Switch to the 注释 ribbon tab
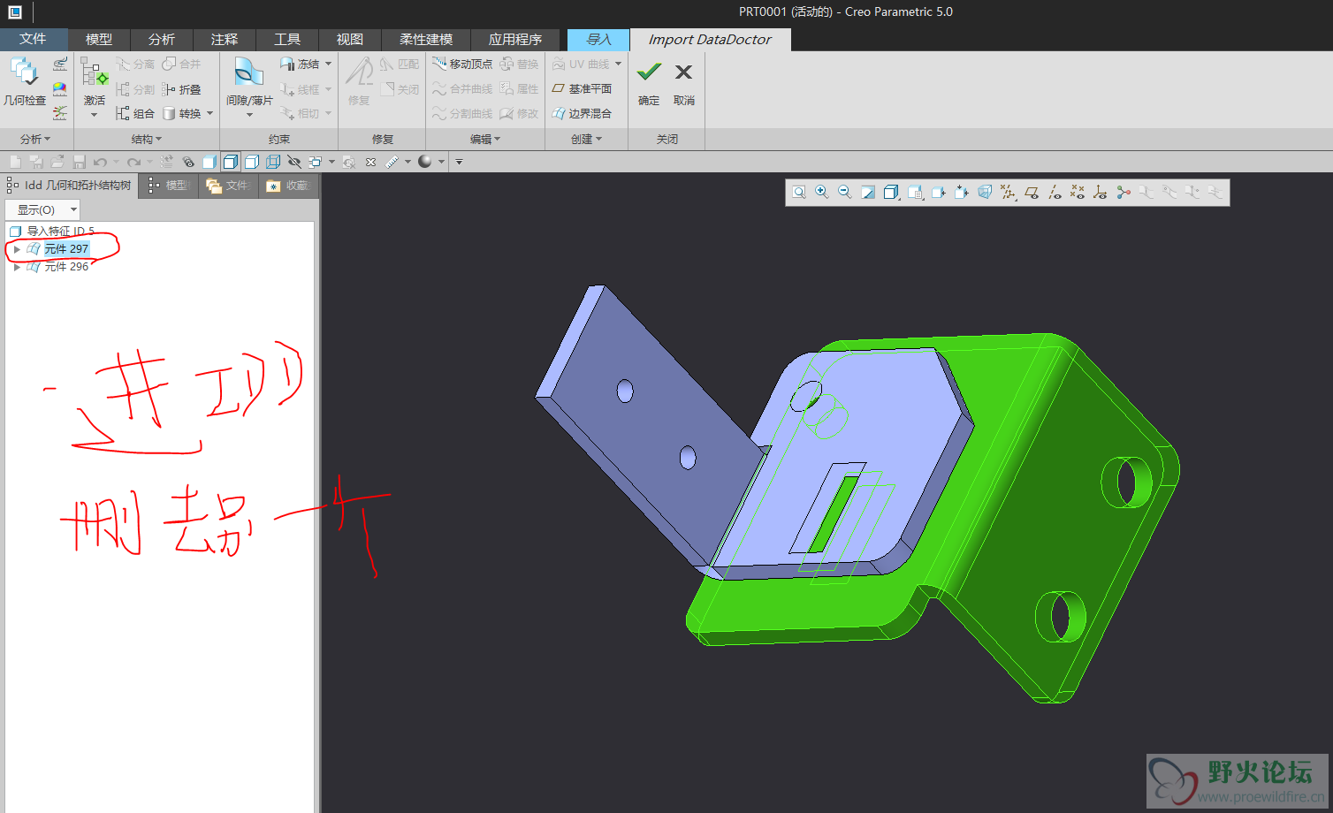The image size is (1333, 813). click(x=225, y=39)
